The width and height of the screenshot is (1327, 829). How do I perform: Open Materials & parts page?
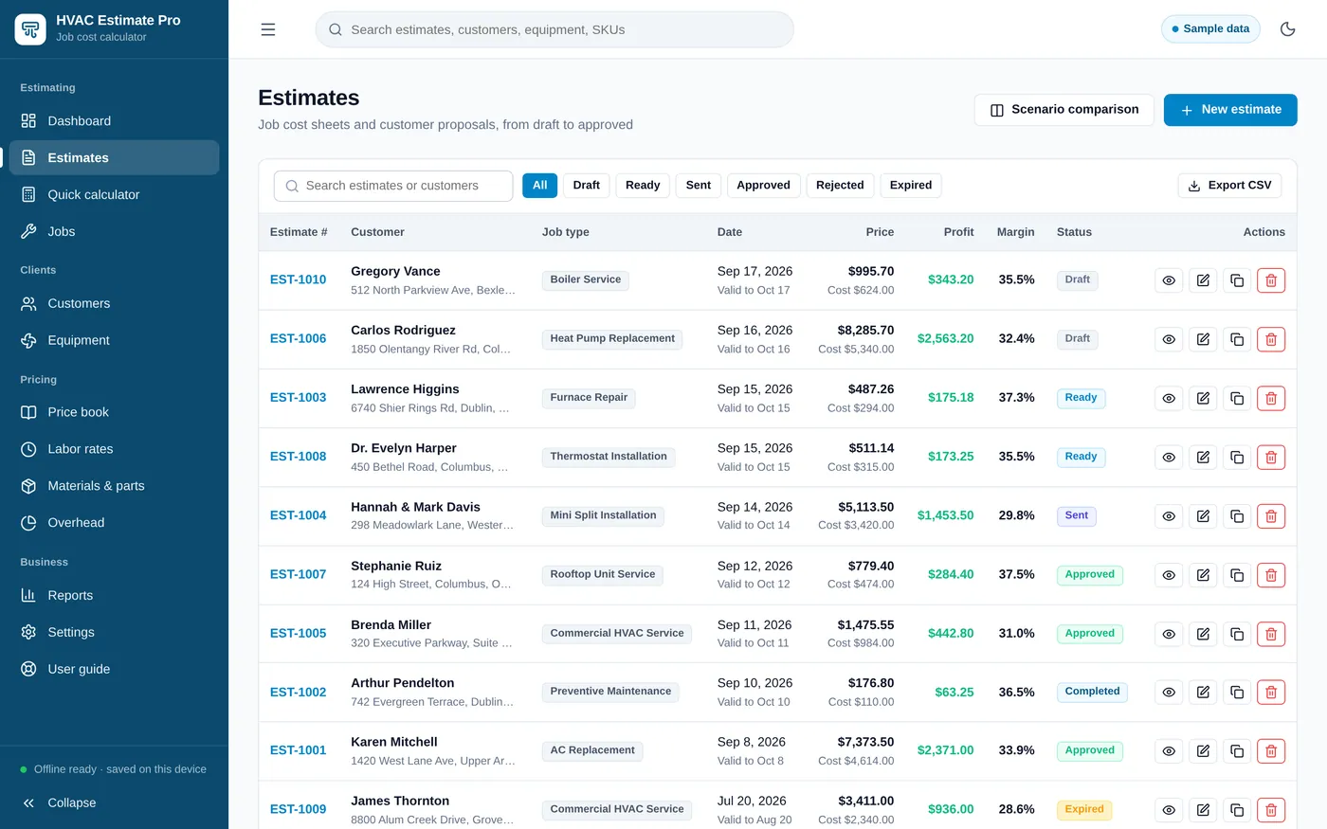coord(114,486)
